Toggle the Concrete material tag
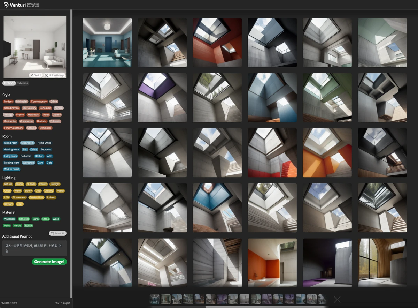Screen dimensions: 418x308 [x=24, y=219]
